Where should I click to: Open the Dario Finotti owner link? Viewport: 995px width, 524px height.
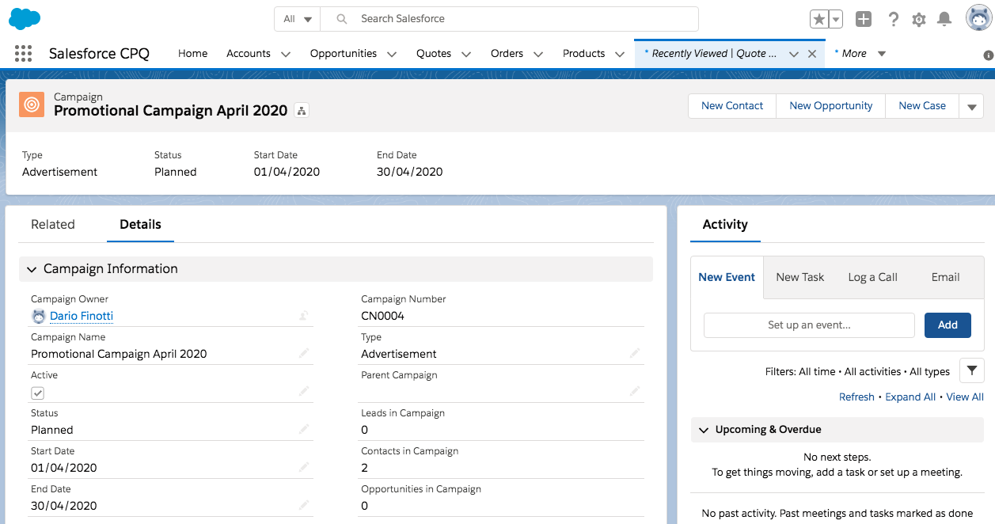[82, 316]
